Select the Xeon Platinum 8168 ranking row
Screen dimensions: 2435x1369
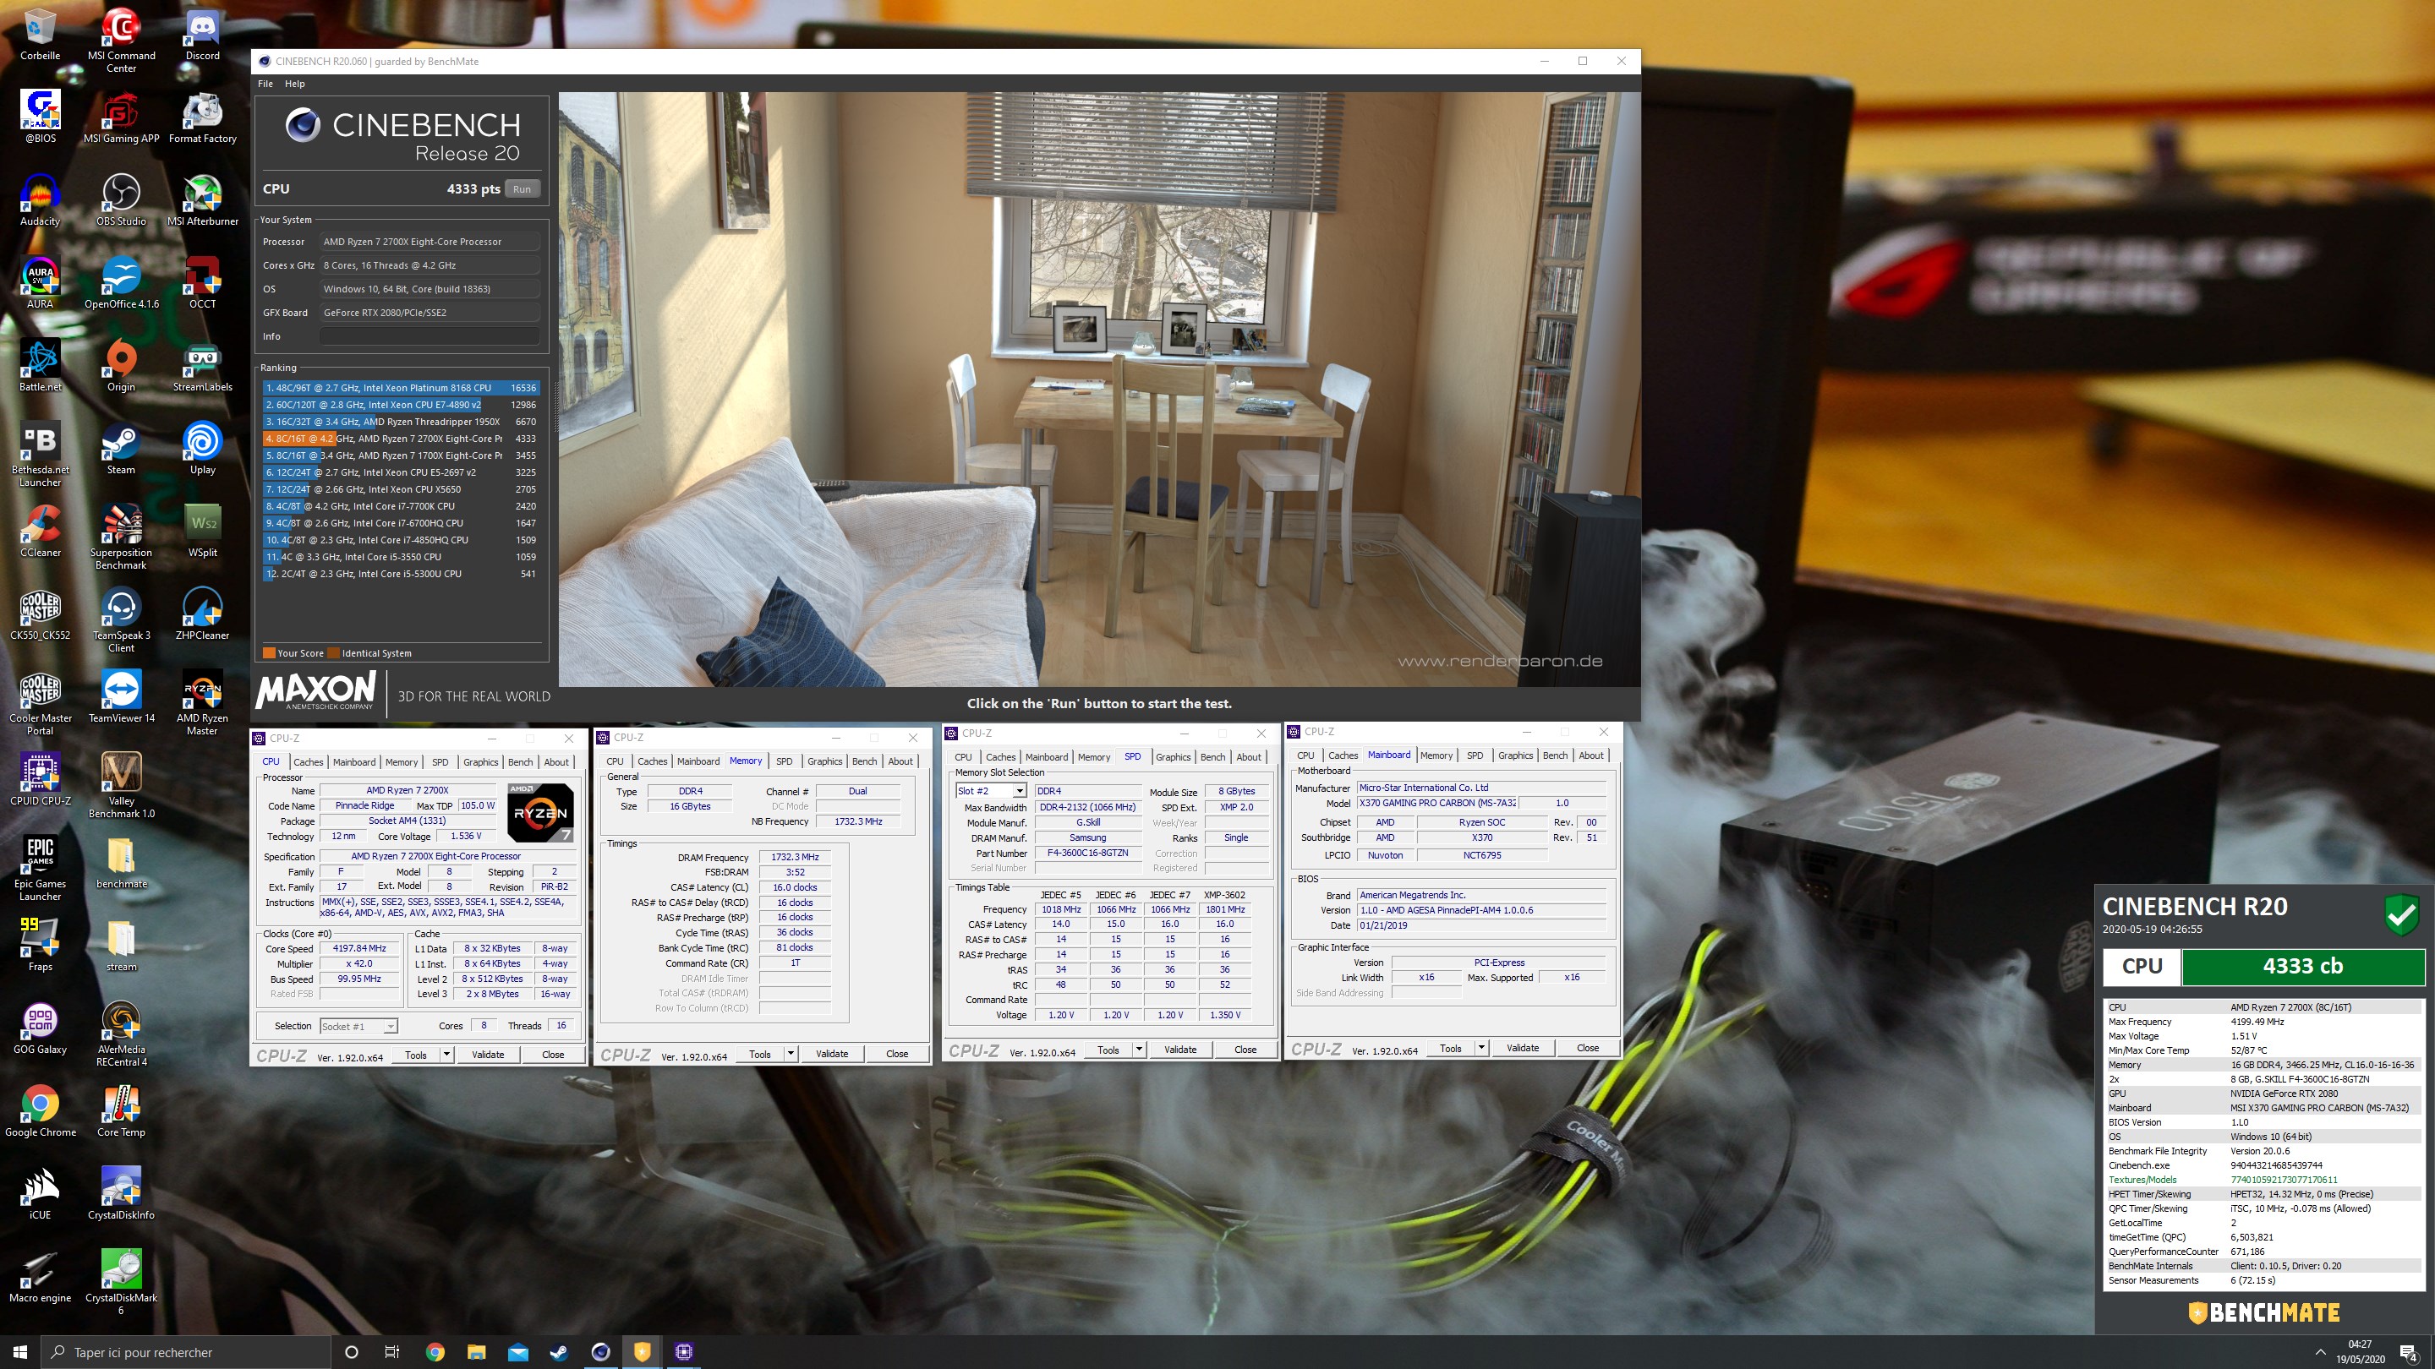401,387
